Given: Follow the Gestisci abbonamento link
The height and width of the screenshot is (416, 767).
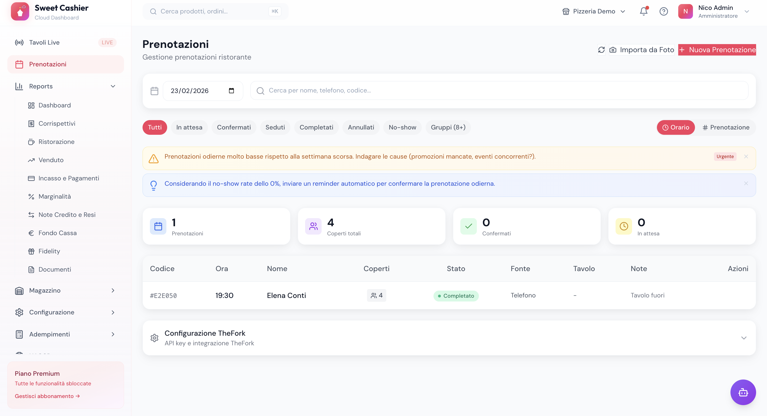Looking at the screenshot, I should pyautogui.click(x=47, y=396).
